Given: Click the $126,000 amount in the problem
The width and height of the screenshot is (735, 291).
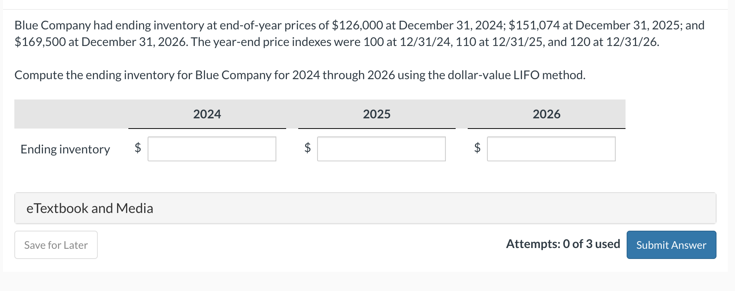Looking at the screenshot, I should [357, 25].
